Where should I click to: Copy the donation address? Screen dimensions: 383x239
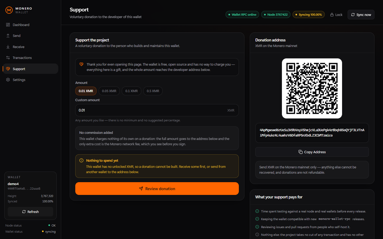pos(312,152)
